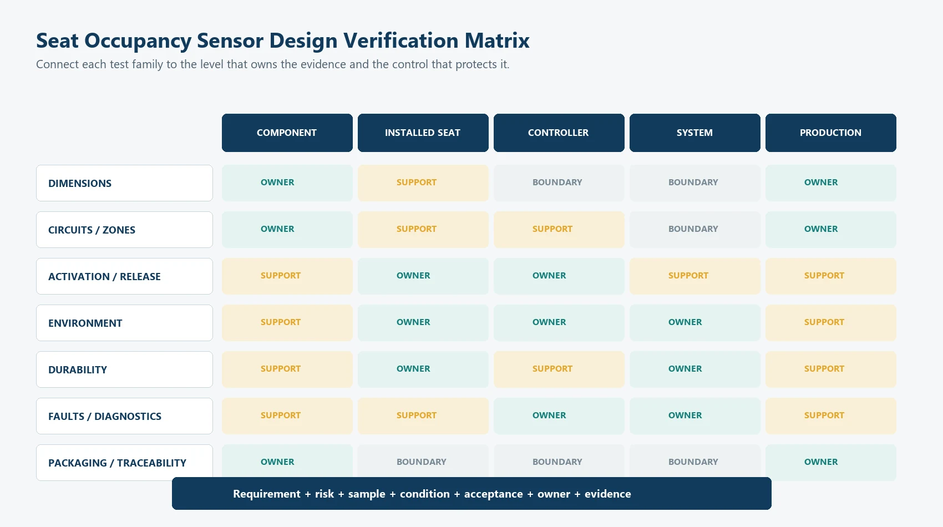The image size is (943, 527).
Task: Click OWNER cell for Environment under Controller
Action: pyautogui.click(x=559, y=323)
